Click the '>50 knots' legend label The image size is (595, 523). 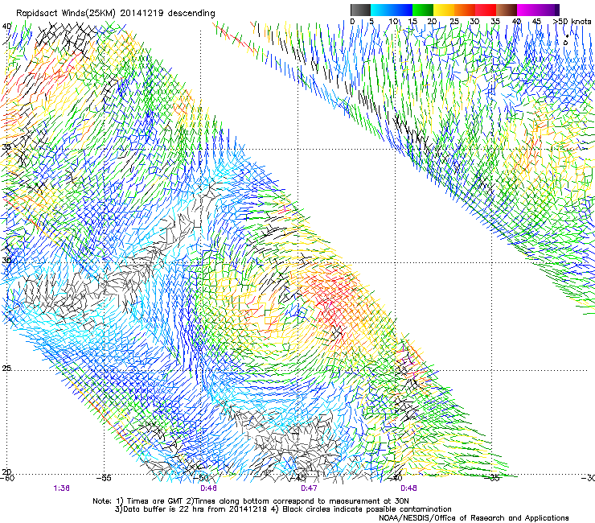click(572, 22)
